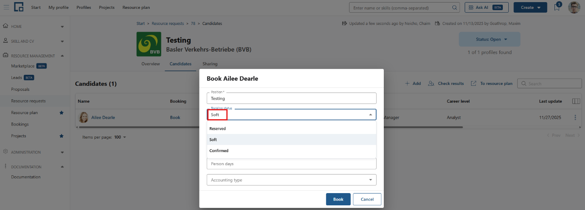Open Proposals in sidebar
This screenshot has width=585, height=210.
coord(20,90)
